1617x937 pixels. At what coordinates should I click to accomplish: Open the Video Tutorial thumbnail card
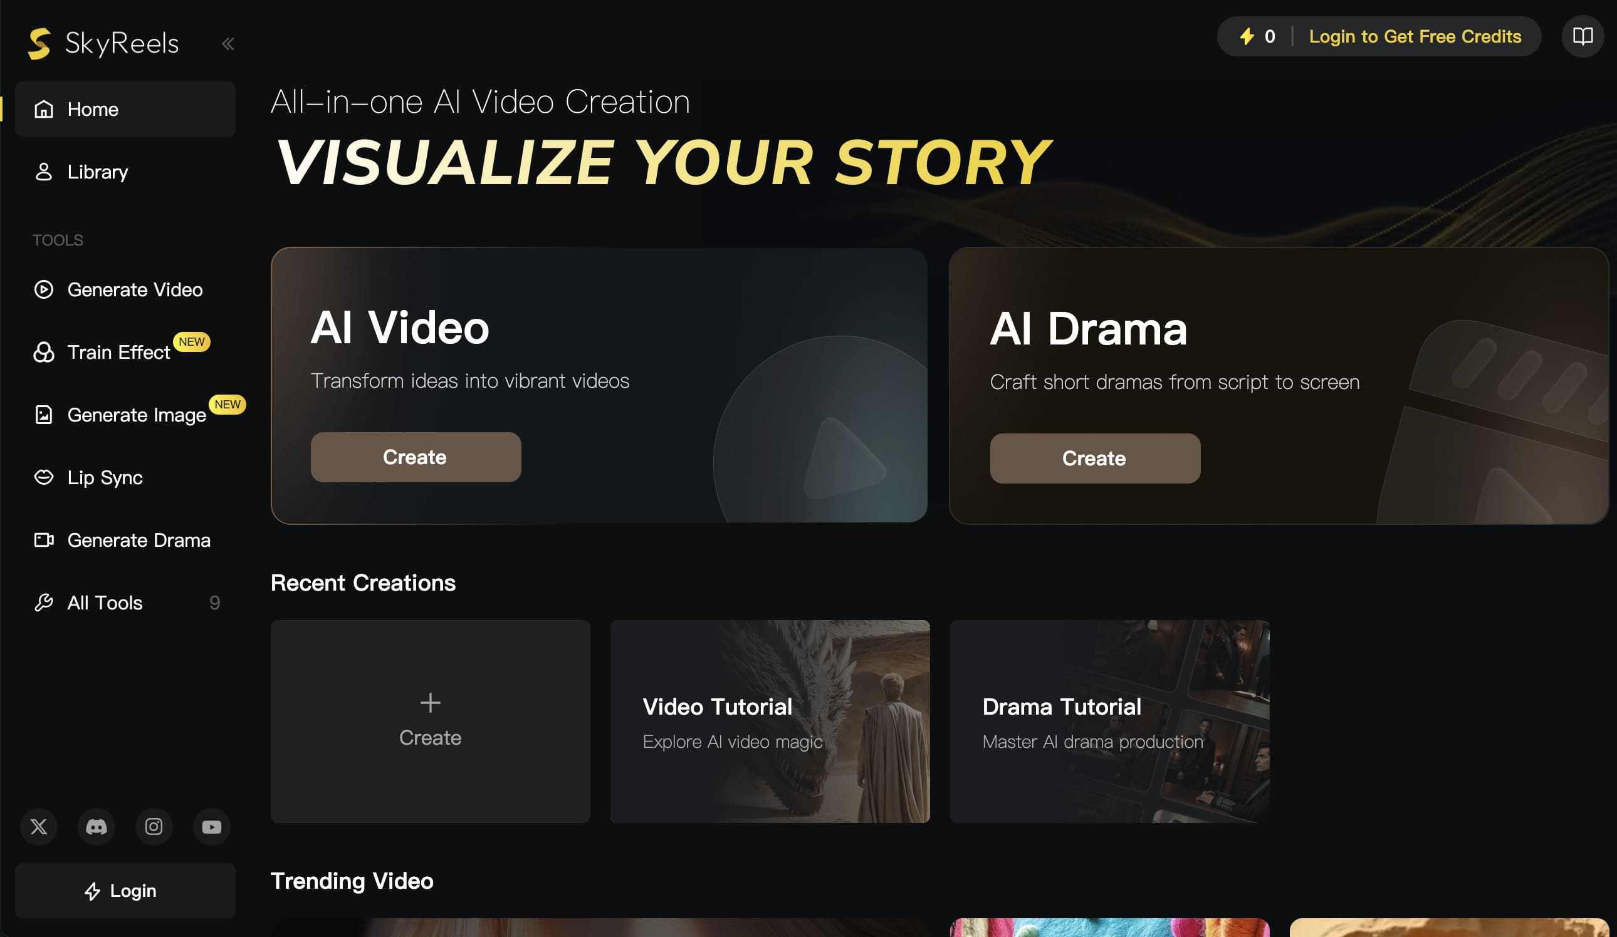770,722
